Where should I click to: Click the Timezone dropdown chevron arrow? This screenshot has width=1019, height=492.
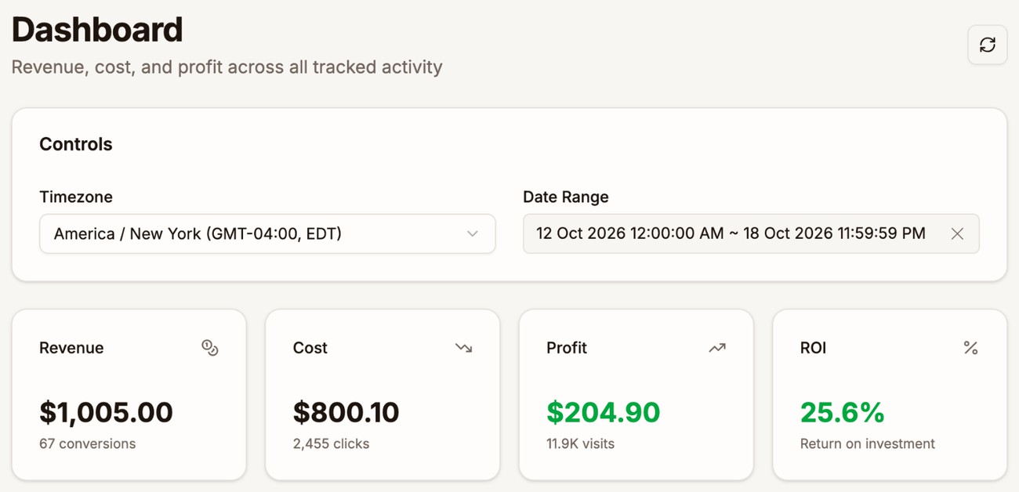point(472,233)
